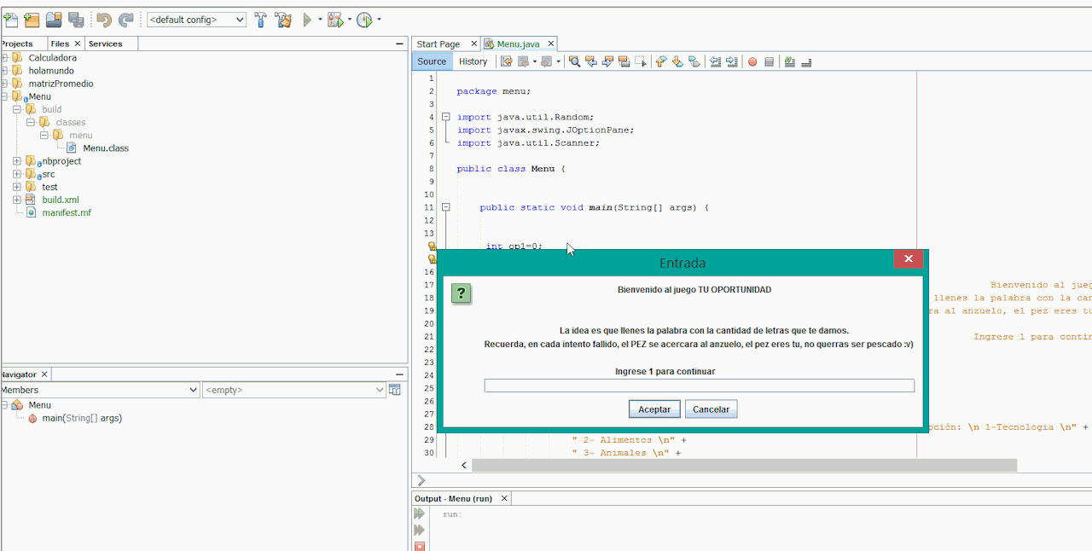Click Next Bookmark icon

coord(677,61)
